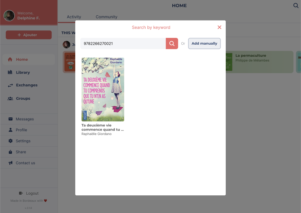Click the Exchanges arrows icon
This screenshot has width=301, height=213.
[10, 85]
